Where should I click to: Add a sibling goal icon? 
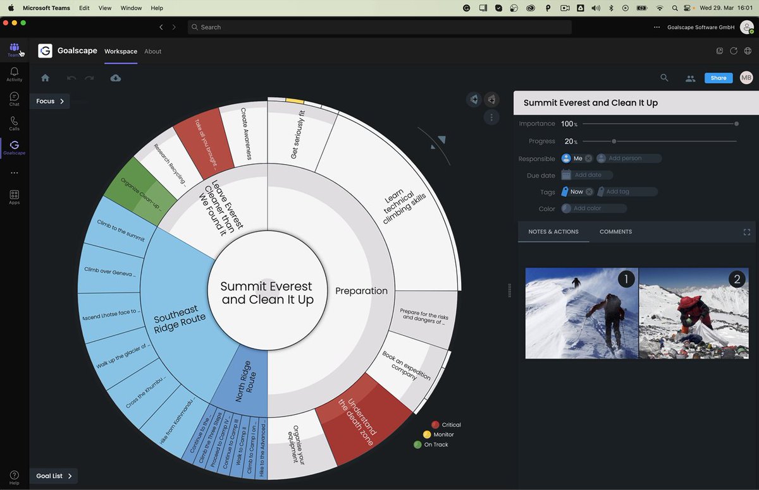[474, 99]
